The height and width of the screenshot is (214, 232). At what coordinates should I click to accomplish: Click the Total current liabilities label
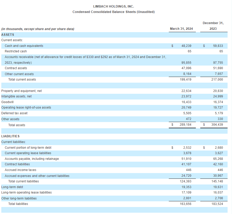(23, 181)
